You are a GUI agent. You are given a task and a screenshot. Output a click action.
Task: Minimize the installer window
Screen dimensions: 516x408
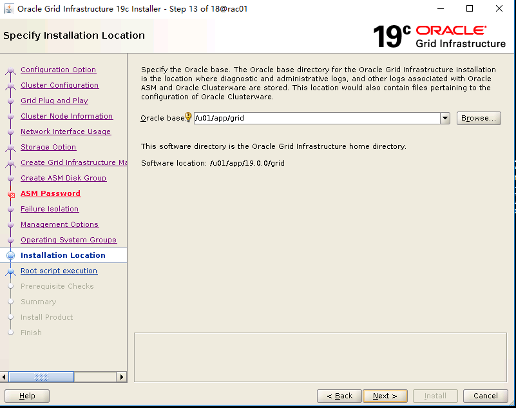[x=441, y=8]
